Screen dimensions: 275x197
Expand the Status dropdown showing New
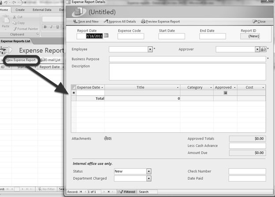coord(149,171)
